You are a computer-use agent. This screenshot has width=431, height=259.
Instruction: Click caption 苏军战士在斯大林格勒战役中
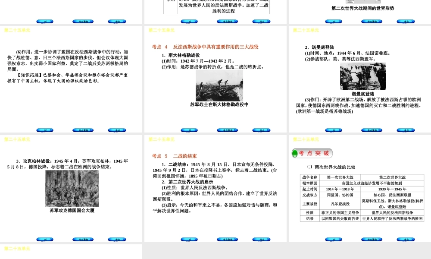pos(219,104)
